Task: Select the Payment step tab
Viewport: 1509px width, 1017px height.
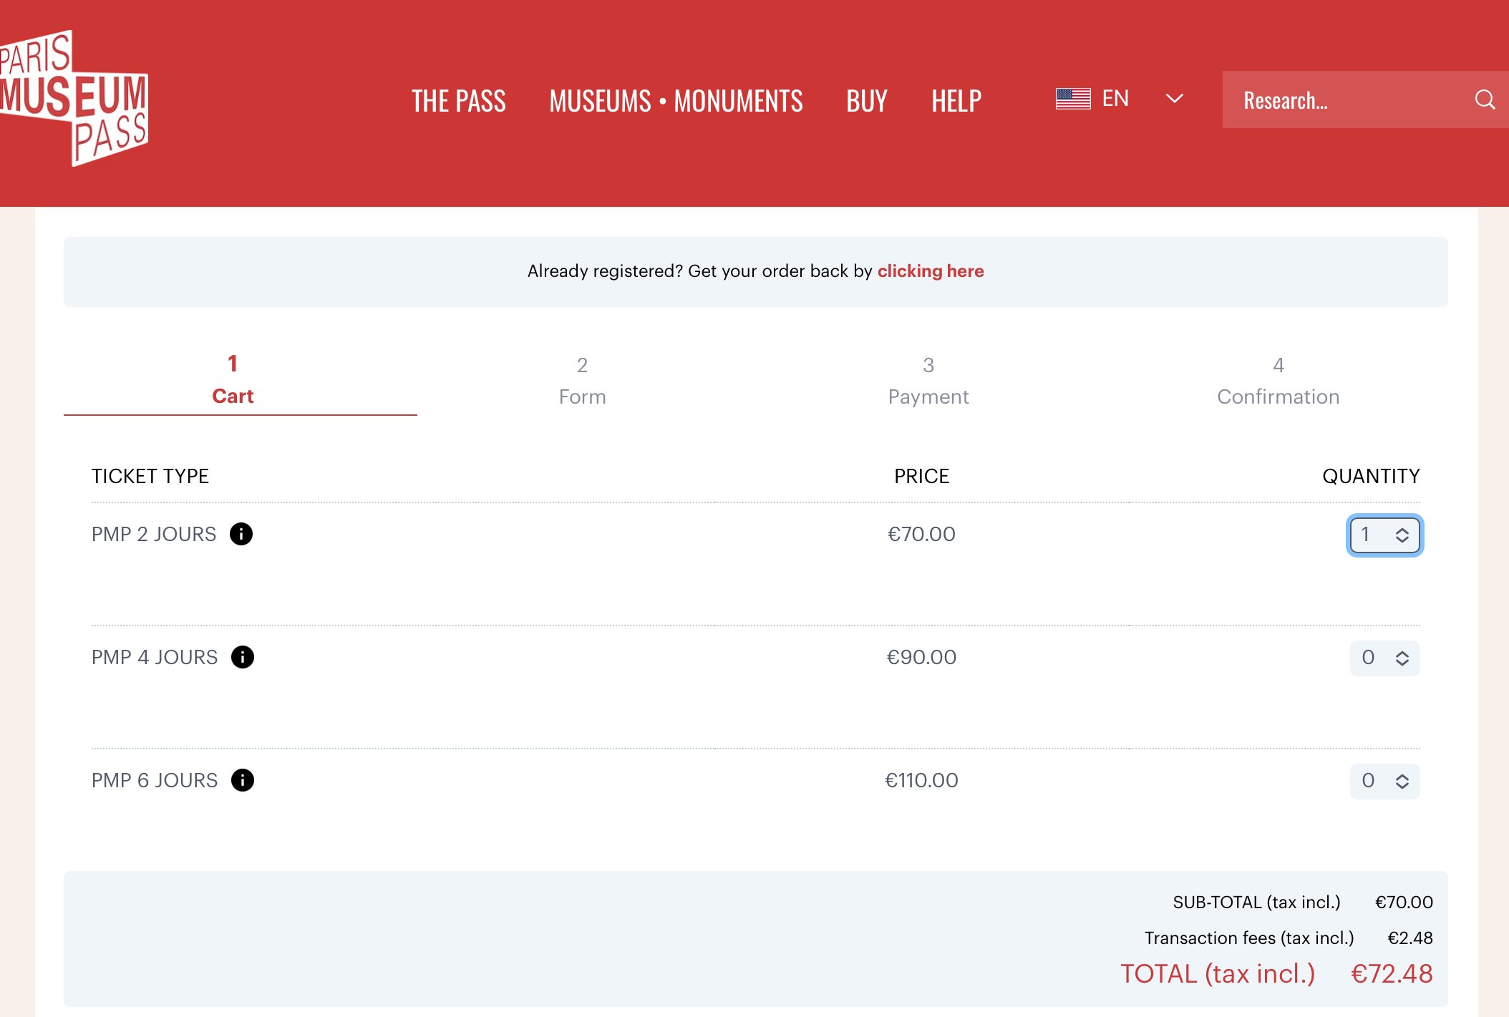Action: pyautogui.click(x=928, y=381)
